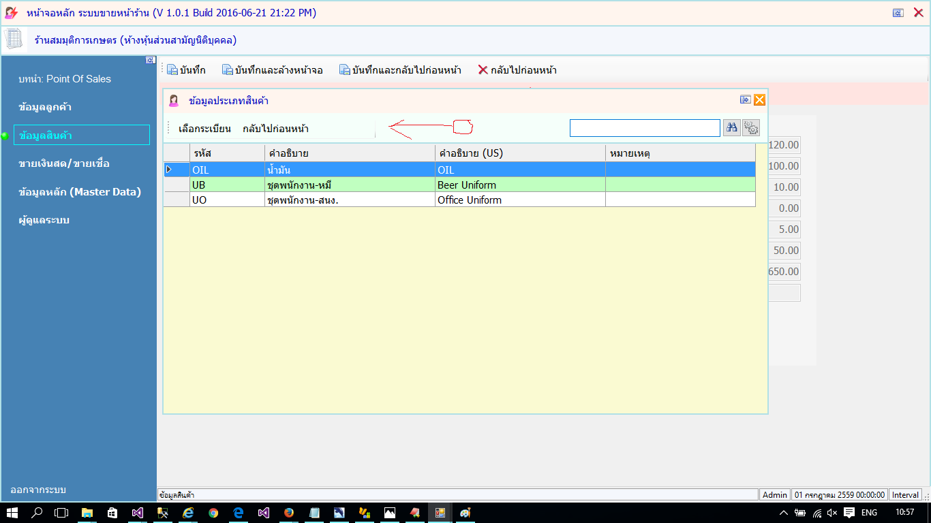Click the บันทึก save button
This screenshot has width=931, height=523.
pos(186,70)
